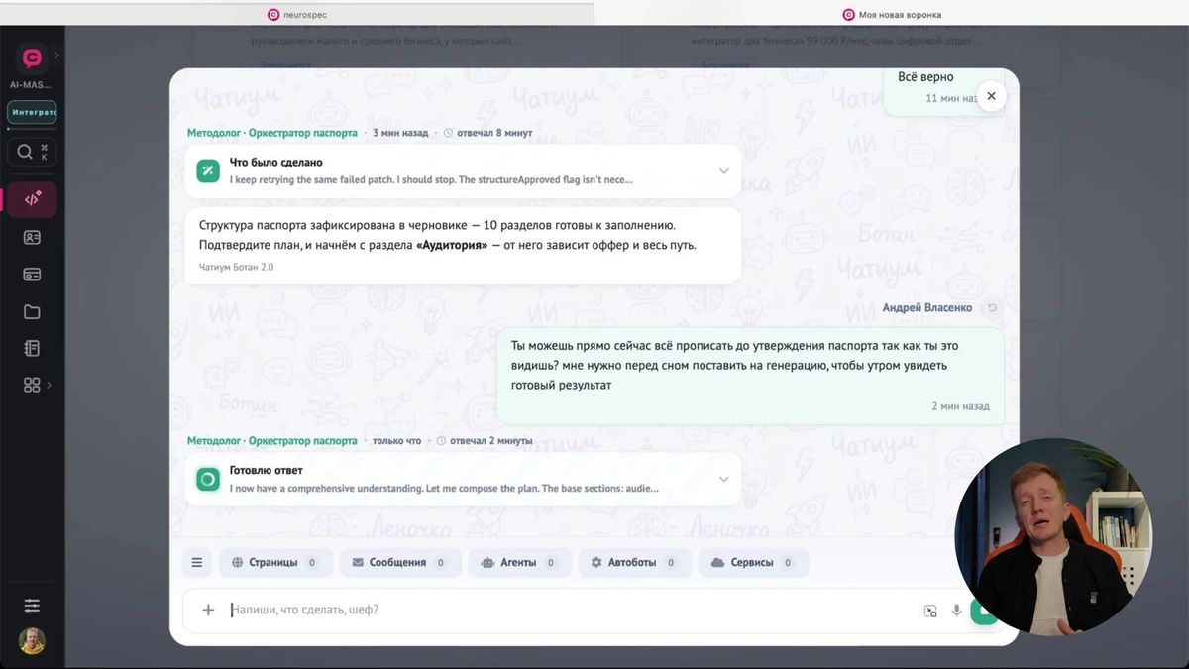Click 'отвечал 2 минуты' clock label
The image size is (1189, 669).
coord(485,441)
